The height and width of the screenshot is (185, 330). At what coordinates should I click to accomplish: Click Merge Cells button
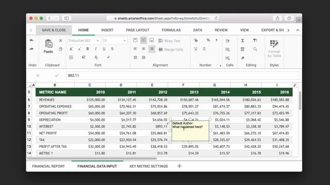point(171,49)
